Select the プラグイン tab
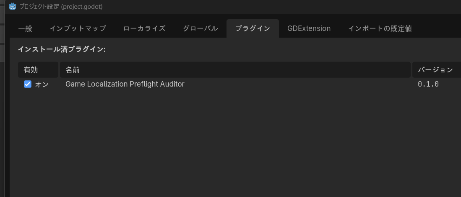Viewport: 461px width, 197px height. click(x=253, y=28)
